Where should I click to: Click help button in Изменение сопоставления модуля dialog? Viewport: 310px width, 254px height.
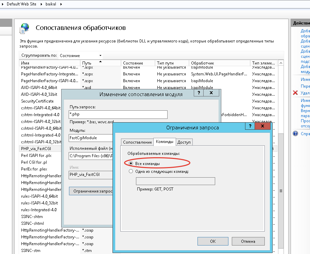pyautogui.click(x=199, y=93)
